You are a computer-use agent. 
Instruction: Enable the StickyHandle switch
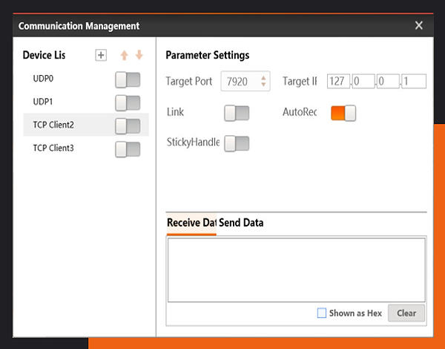click(x=237, y=143)
